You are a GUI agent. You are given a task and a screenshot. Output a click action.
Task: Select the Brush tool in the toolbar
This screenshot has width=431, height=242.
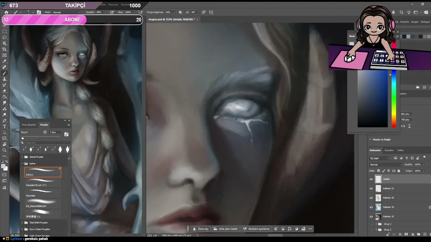coord(4,73)
